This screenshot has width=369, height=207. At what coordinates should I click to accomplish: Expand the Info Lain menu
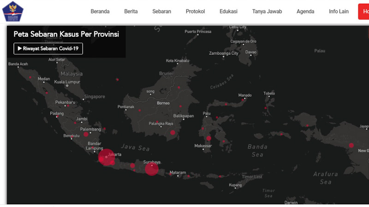point(339,12)
